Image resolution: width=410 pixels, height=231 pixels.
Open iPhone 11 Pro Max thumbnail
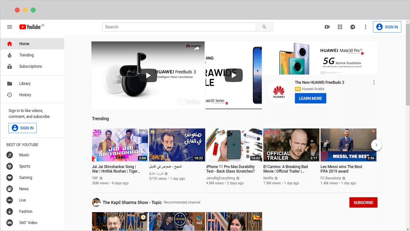(234, 145)
